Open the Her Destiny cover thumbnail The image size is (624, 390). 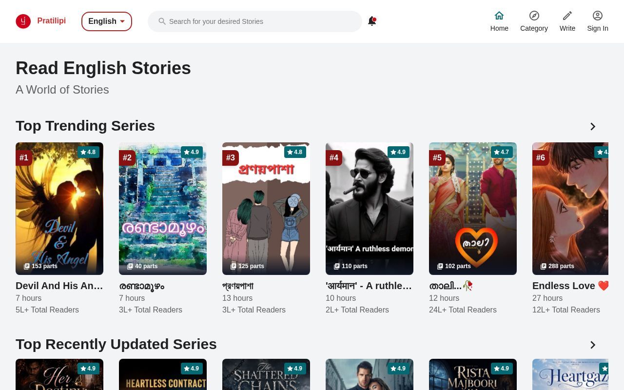59,374
